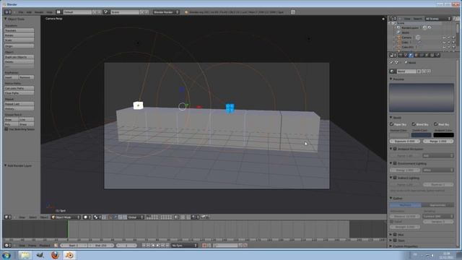The height and width of the screenshot is (260, 462).
Task: Open Render menu in info header
Action: (39, 12)
